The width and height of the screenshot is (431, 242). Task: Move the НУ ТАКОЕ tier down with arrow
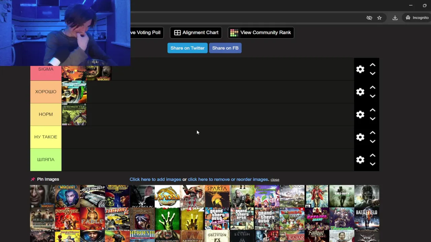pyautogui.click(x=372, y=141)
